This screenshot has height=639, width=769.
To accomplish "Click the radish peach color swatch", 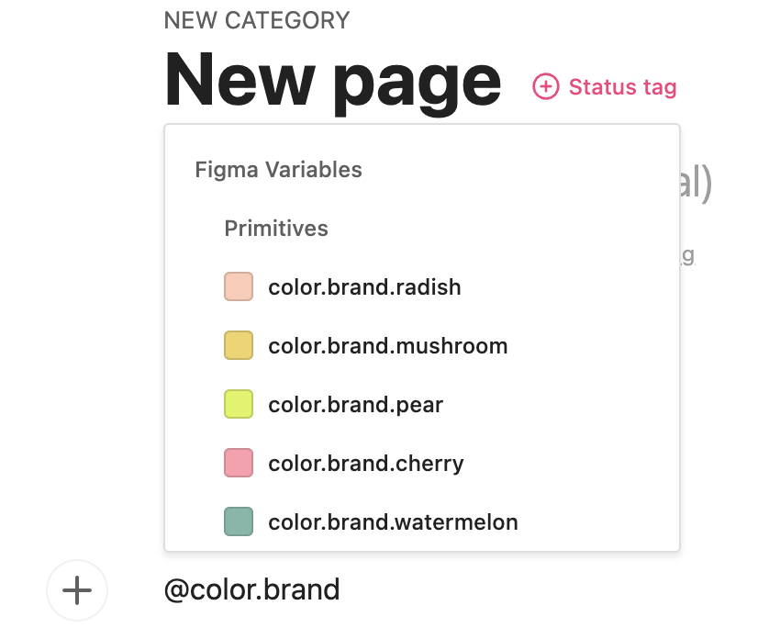I will click(x=239, y=286).
